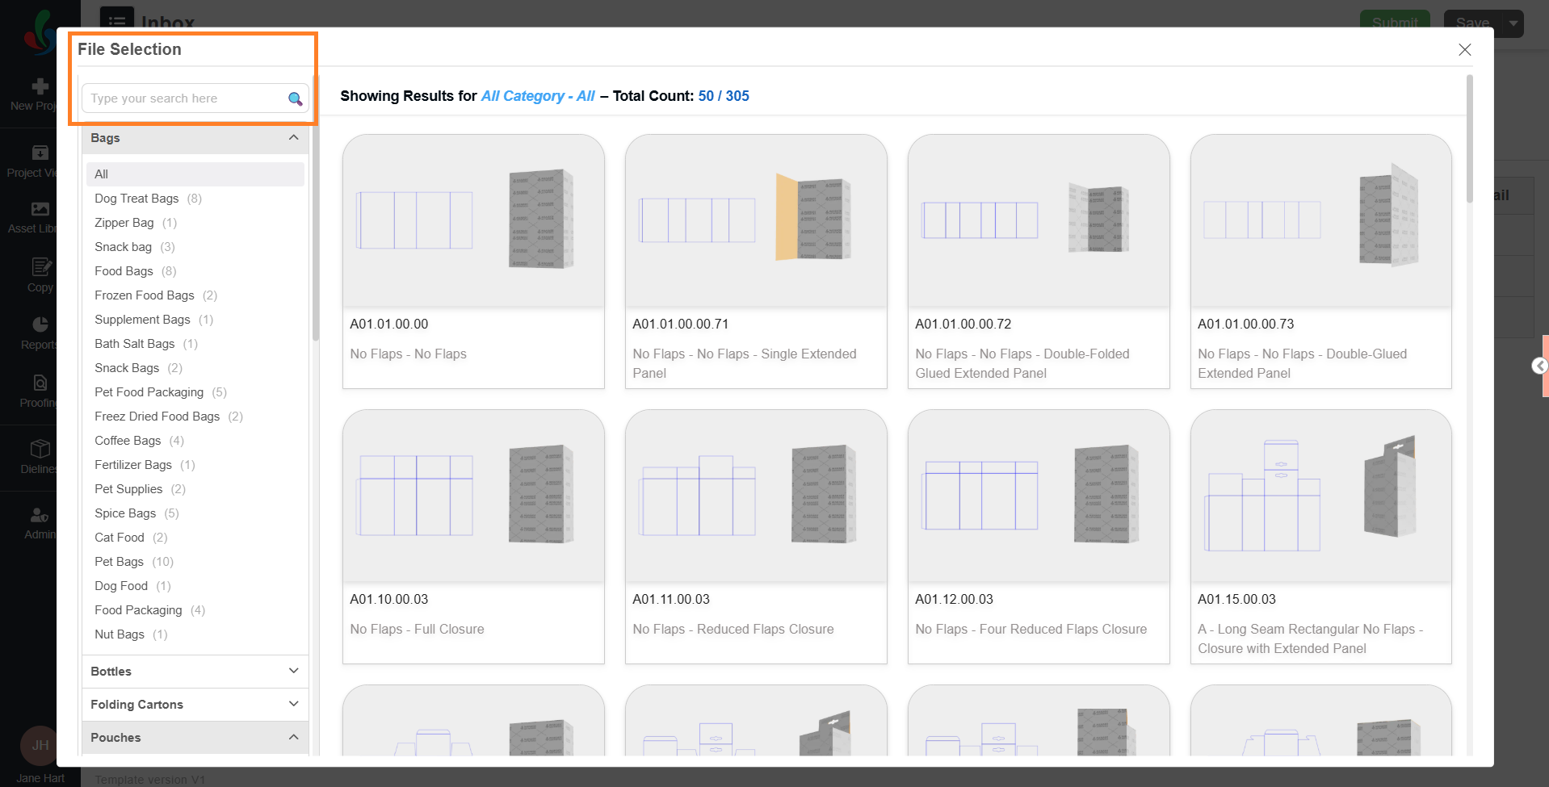Choose the Coffee Bags category

(128, 441)
